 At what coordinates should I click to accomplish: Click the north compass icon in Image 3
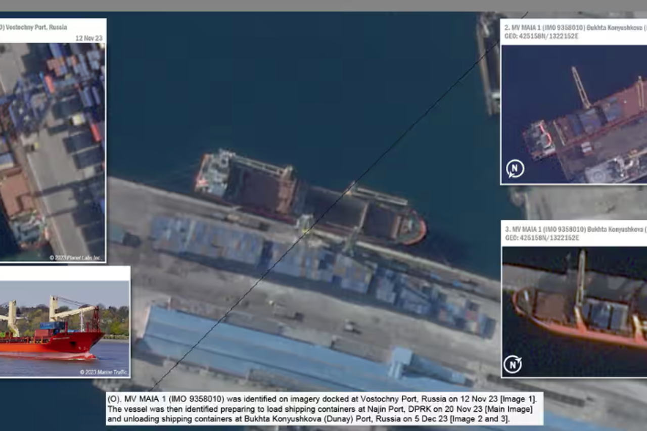pos(513,364)
